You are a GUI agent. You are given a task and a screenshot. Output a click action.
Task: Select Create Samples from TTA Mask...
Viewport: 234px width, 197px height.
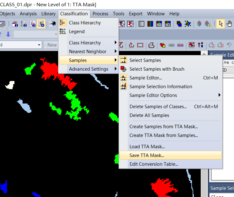[171, 127]
